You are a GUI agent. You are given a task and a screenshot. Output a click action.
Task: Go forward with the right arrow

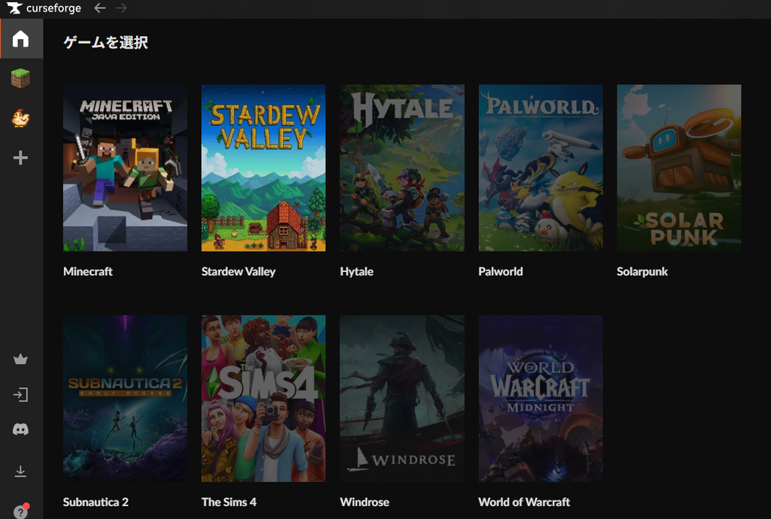point(121,8)
